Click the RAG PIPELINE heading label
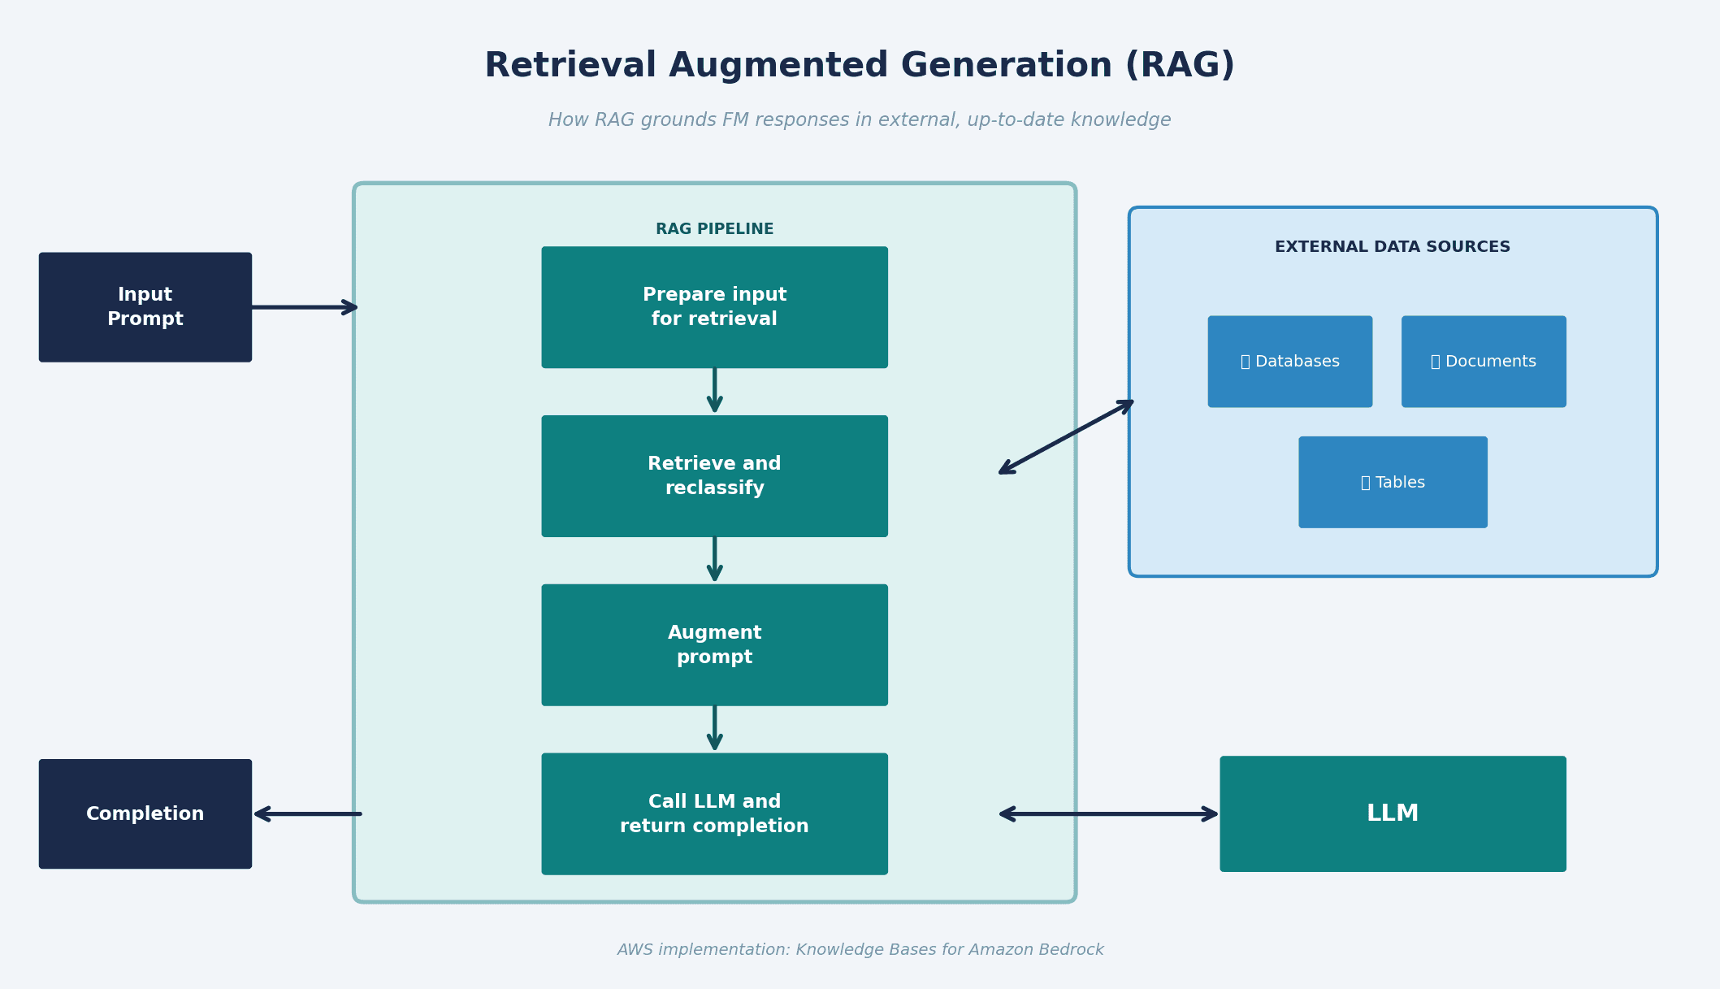Viewport: 1720px width, 989px height. (714, 229)
